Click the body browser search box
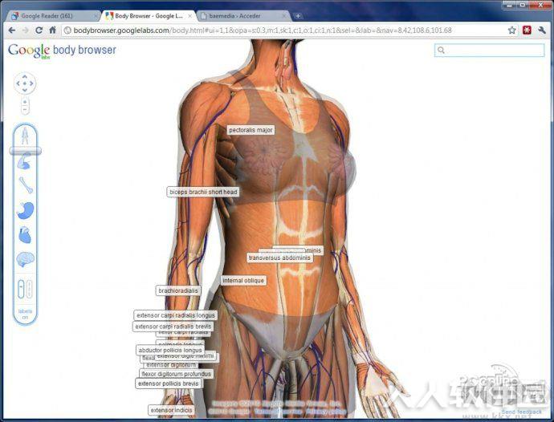Viewport: 554px width, 422px height. point(489,51)
